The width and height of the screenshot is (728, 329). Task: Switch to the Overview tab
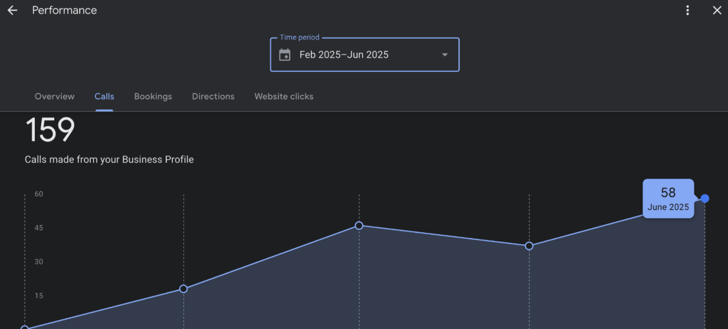tap(55, 96)
